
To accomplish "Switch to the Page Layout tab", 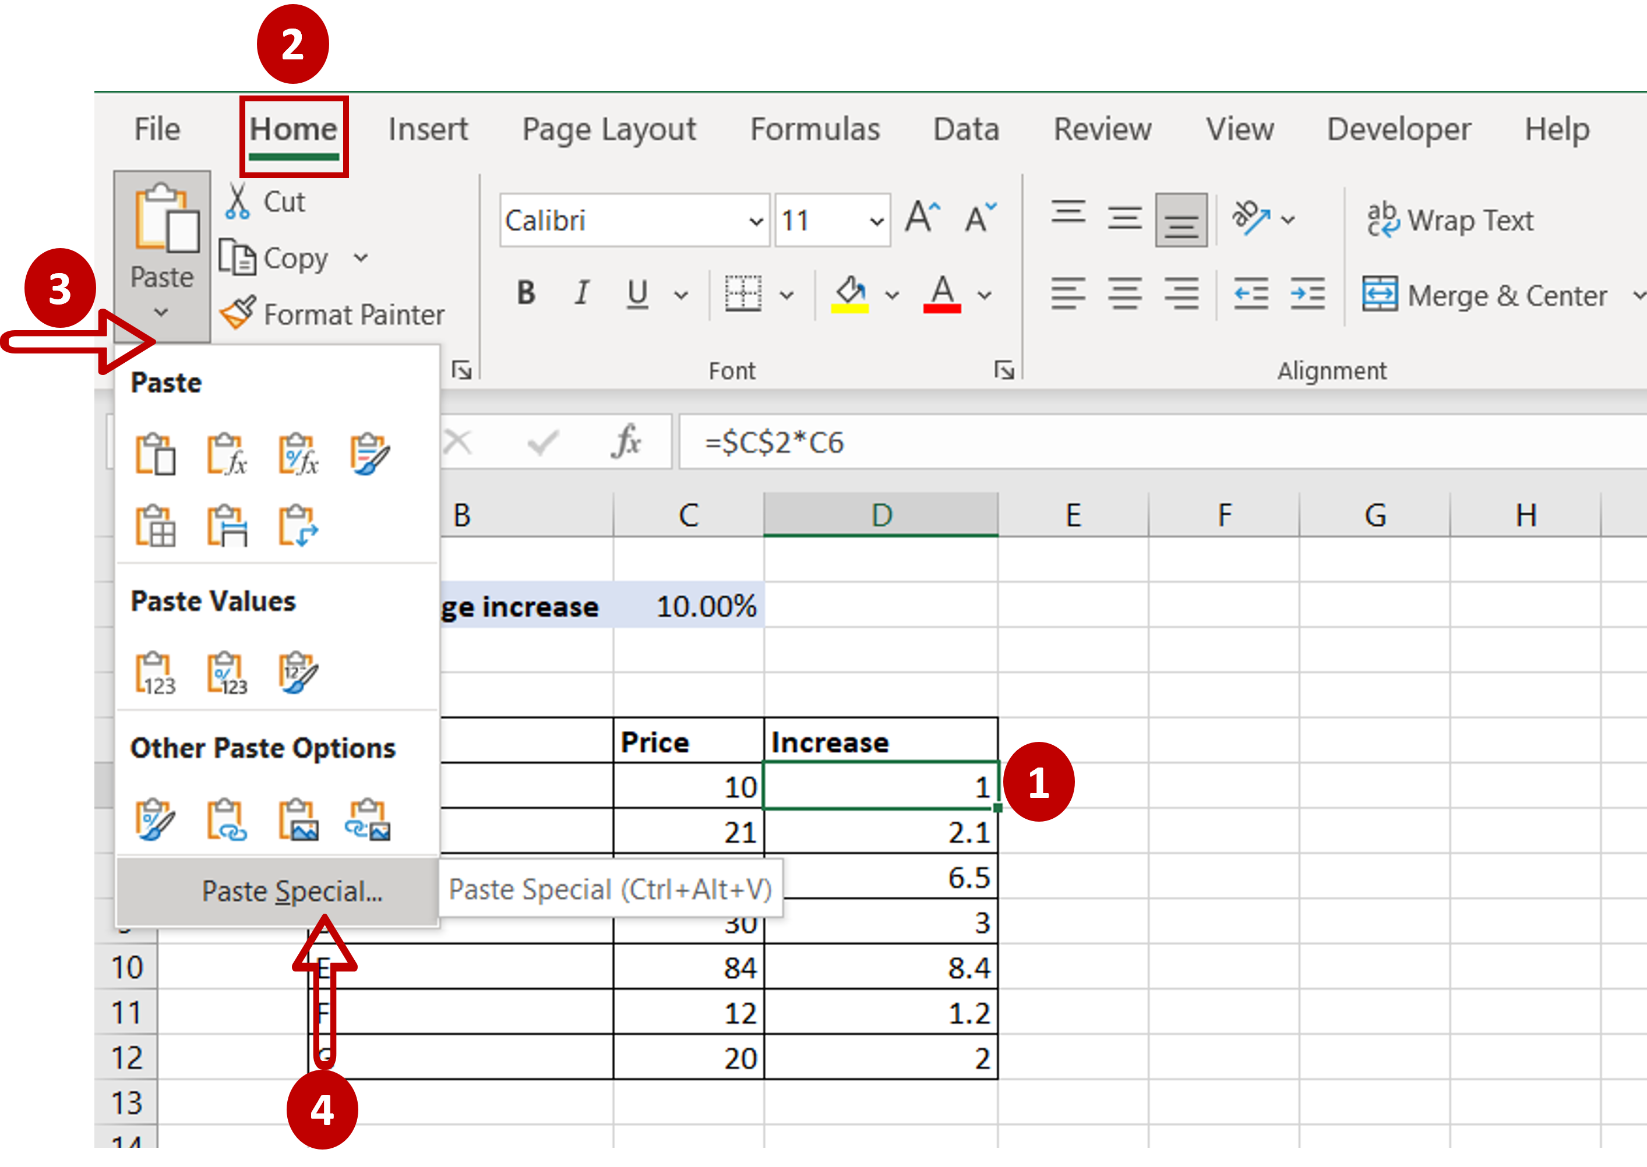I will tap(609, 129).
